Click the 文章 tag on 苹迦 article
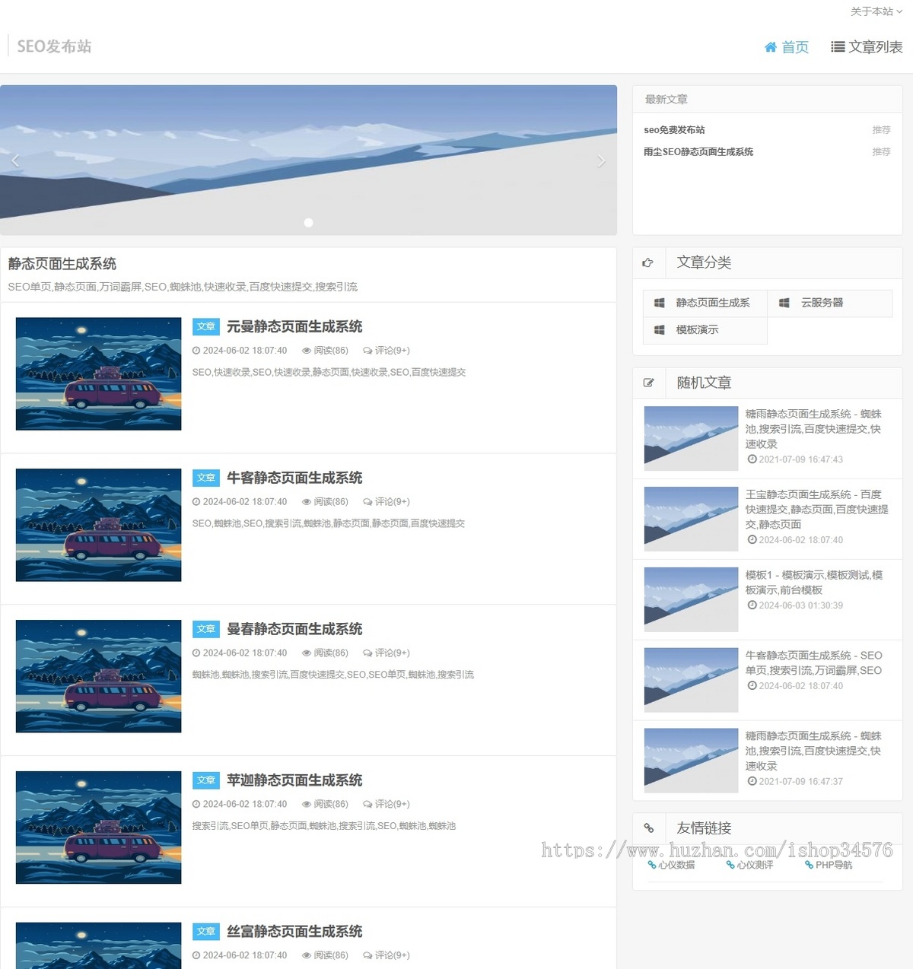Screen dimensions: 913x969 point(206,781)
